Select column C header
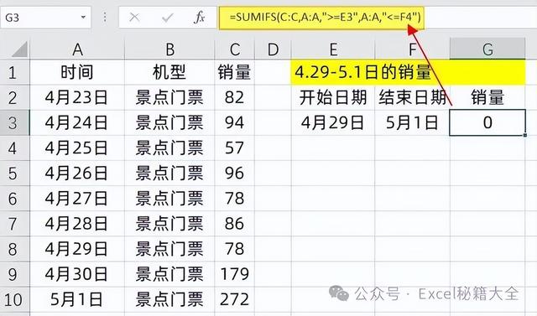537x316 pixels. pos(235,49)
